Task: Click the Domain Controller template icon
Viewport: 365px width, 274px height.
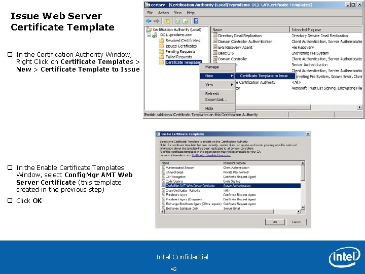Action: coord(215,59)
